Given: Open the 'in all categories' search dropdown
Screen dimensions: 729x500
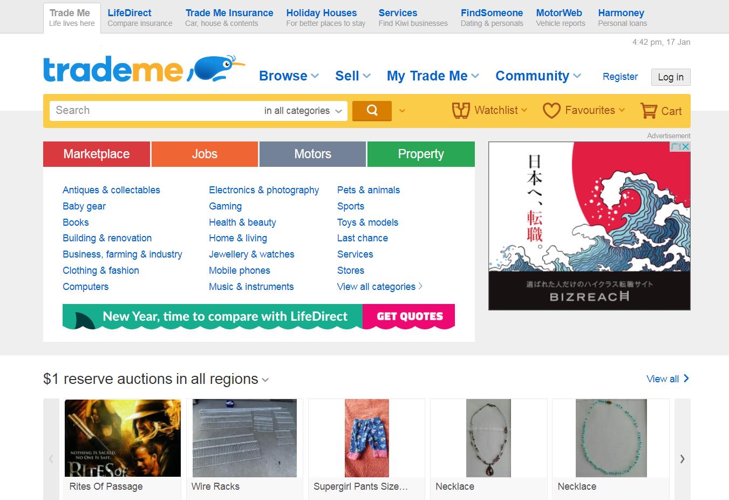Looking at the screenshot, I should pyautogui.click(x=303, y=111).
